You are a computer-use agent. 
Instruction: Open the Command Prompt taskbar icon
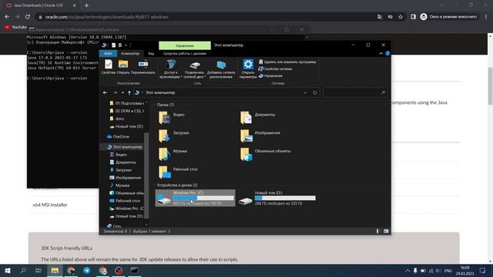point(134,270)
